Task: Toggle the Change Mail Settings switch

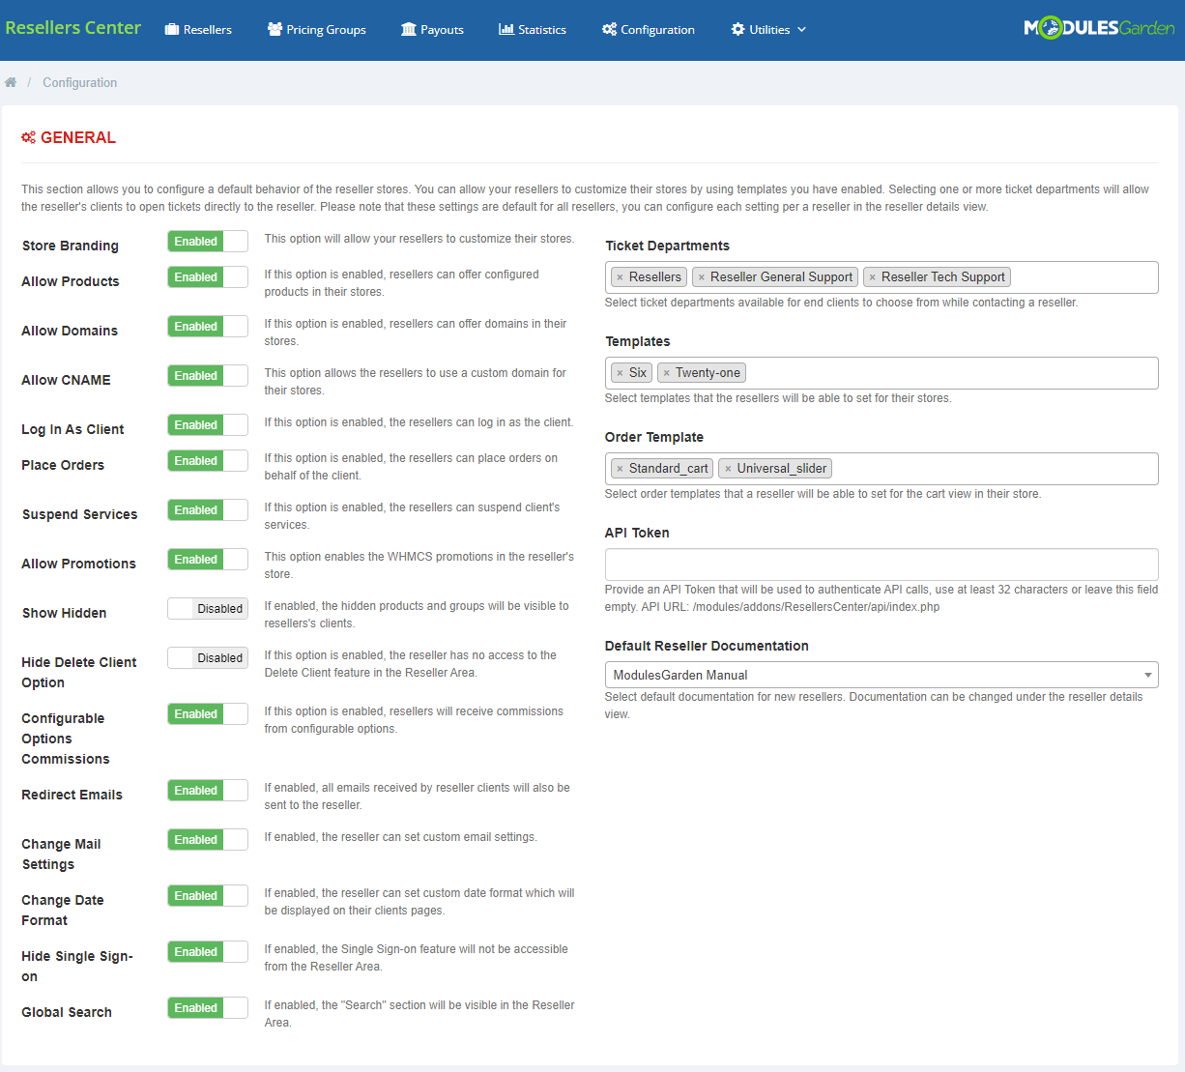Action: tap(208, 840)
